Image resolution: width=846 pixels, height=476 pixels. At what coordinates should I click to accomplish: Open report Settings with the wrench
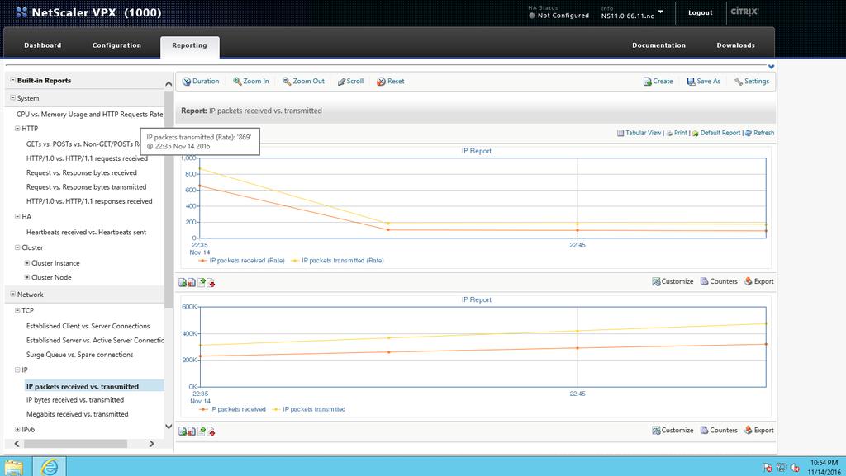pyautogui.click(x=752, y=82)
